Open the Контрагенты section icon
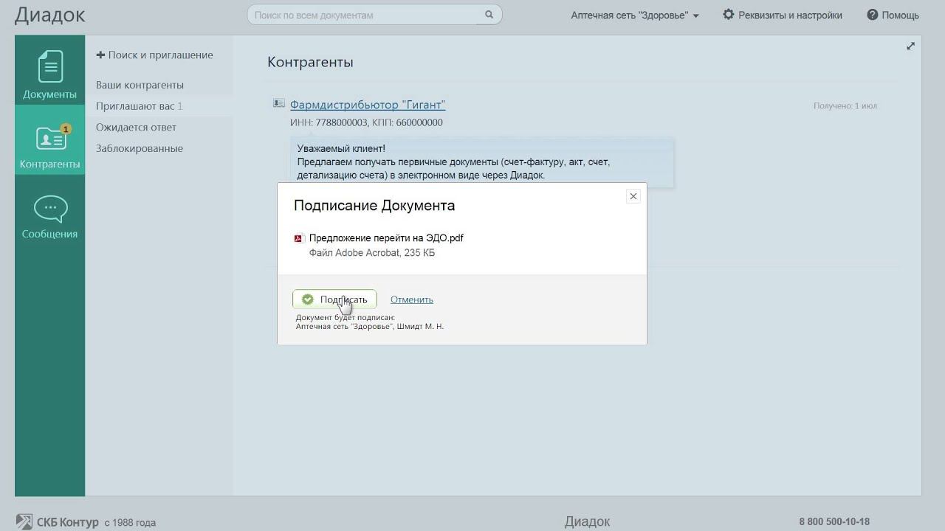This screenshot has width=945, height=531. (x=51, y=137)
